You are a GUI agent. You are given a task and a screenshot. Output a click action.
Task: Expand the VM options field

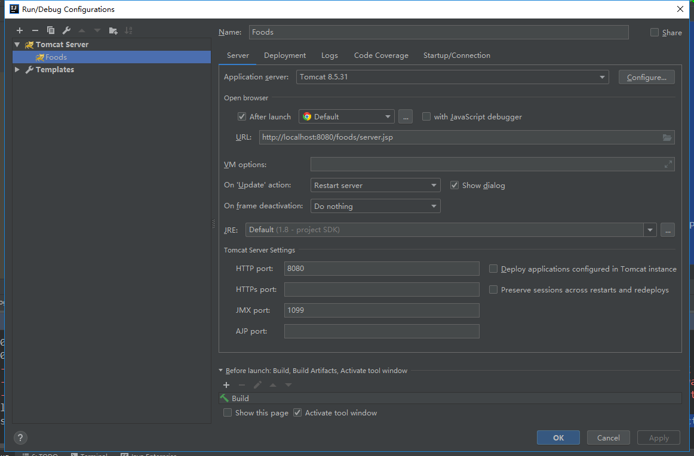point(668,164)
